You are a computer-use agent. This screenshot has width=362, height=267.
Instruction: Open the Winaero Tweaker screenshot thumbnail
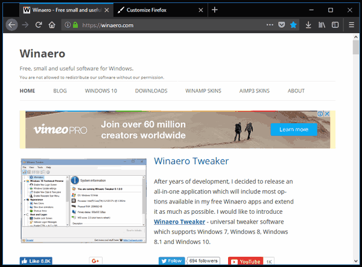[x=84, y=201]
